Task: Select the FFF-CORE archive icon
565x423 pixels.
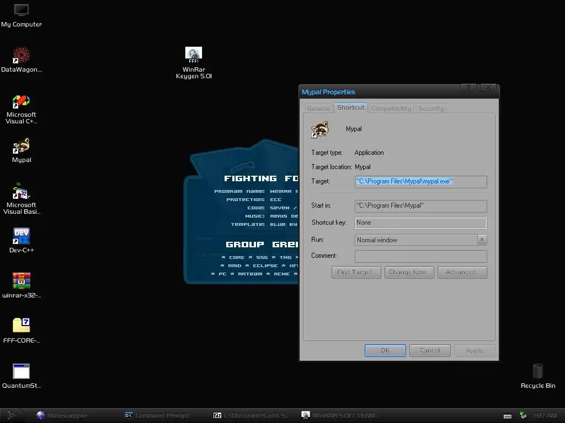Action: point(22,330)
